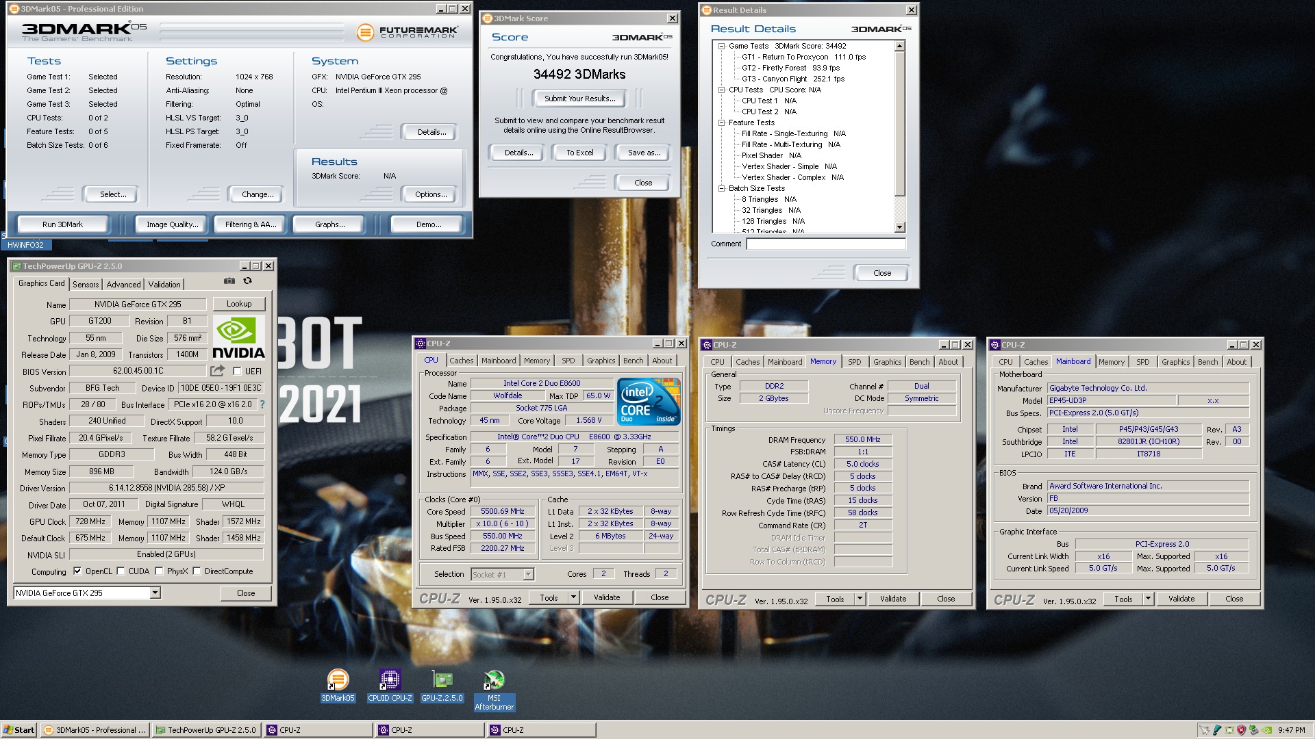The width and height of the screenshot is (1315, 739).
Task: Open Tools dropdown arrow in CPU-Z Memory window
Action: [x=860, y=599]
